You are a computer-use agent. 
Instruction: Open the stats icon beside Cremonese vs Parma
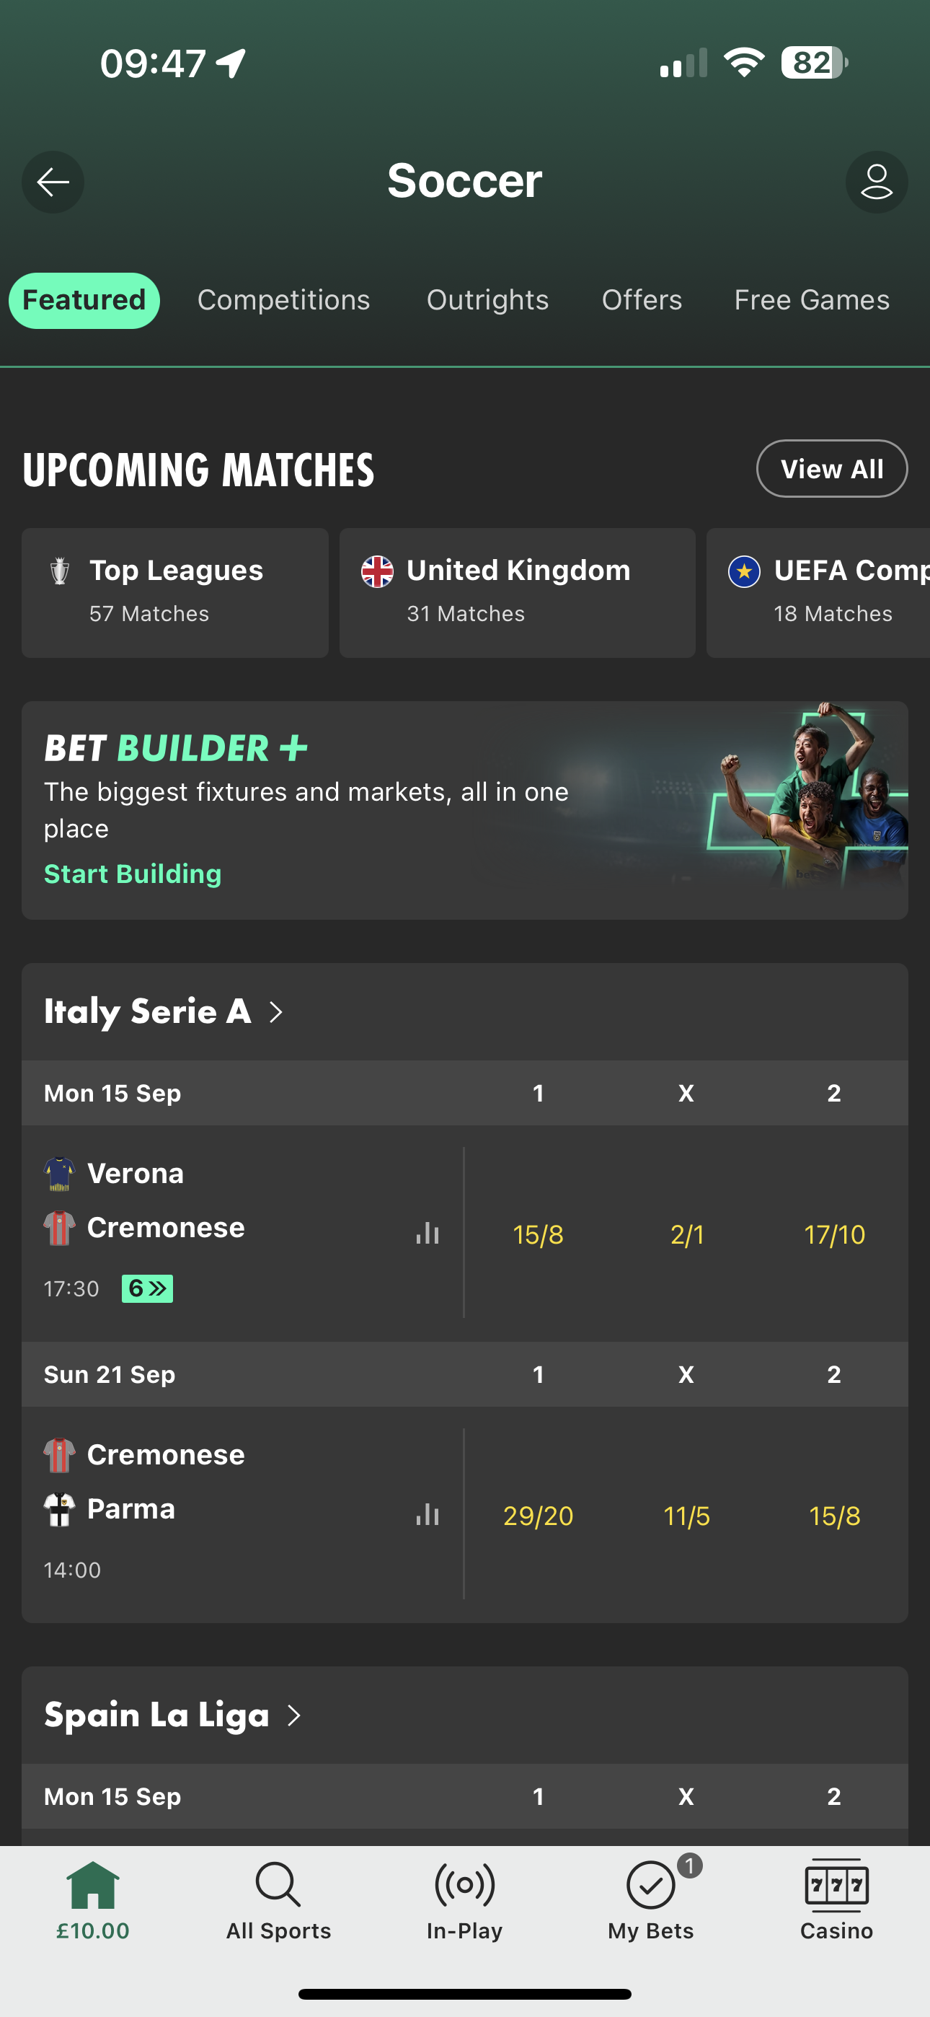click(x=427, y=1513)
